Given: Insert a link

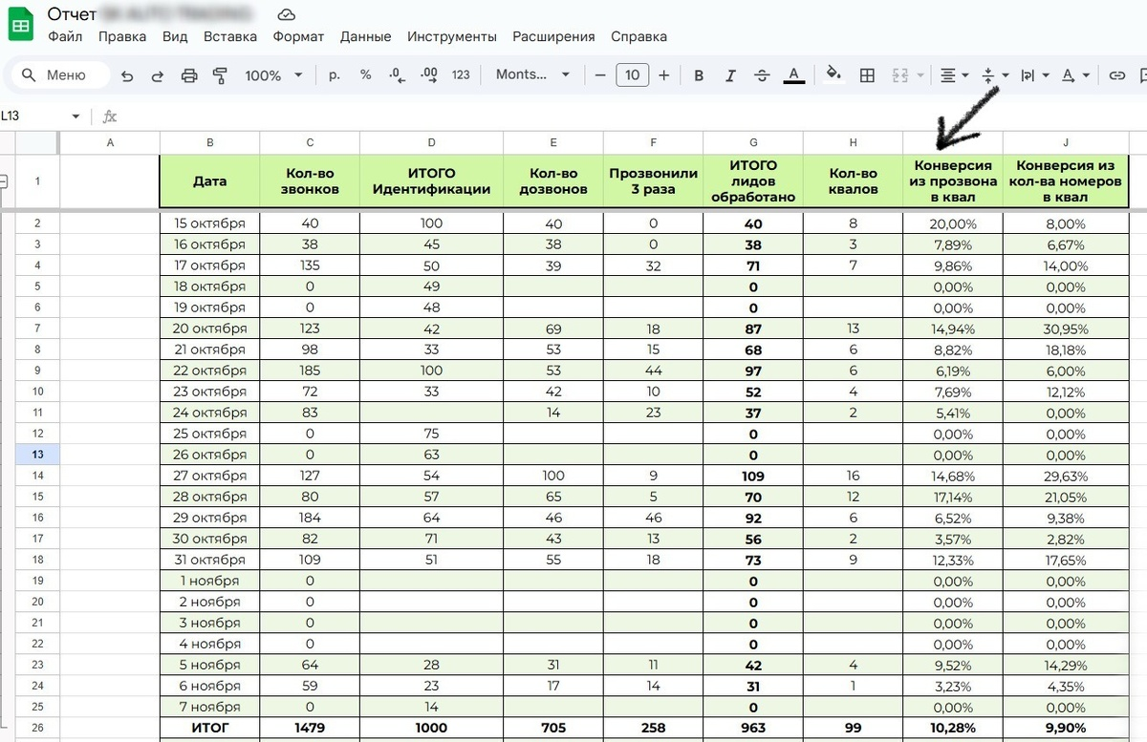Looking at the screenshot, I should point(1116,75).
